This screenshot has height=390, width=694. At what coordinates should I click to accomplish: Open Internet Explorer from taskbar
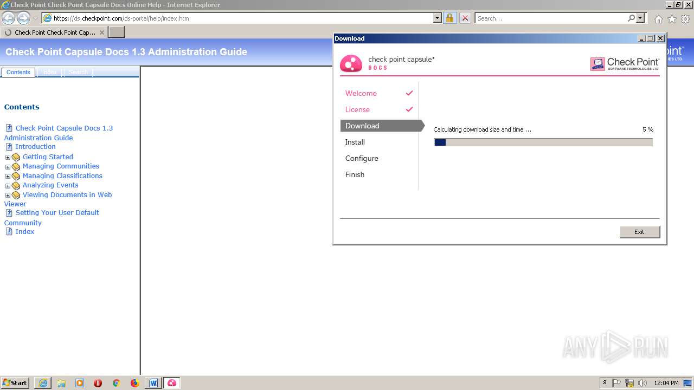click(x=43, y=383)
